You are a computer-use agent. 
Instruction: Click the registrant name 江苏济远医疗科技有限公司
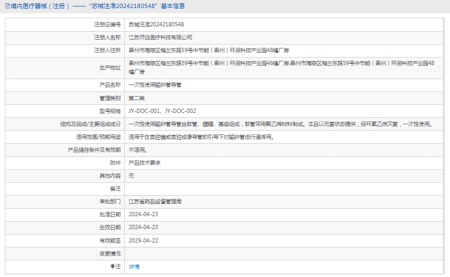(160, 37)
